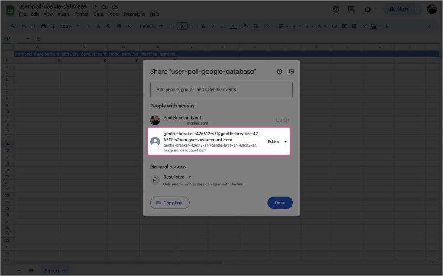Click Decrease decimal places icon
The height and width of the screenshot is (276, 443).
tap(108, 26)
